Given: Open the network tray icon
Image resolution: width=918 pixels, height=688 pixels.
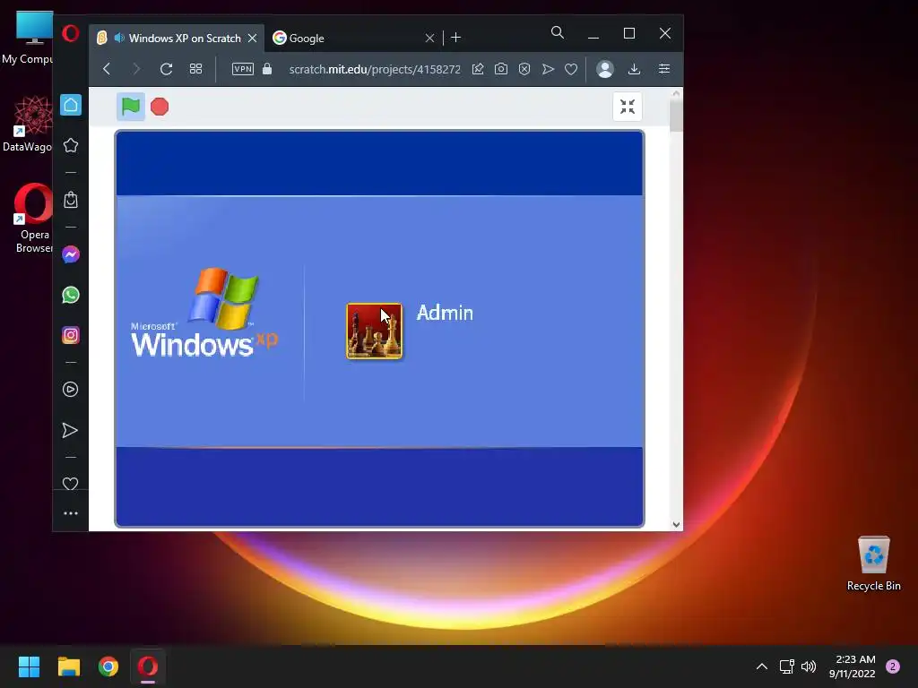Looking at the screenshot, I should tap(787, 666).
